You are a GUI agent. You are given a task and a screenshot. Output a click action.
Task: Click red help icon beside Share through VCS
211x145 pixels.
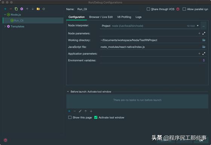coord(178,9)
